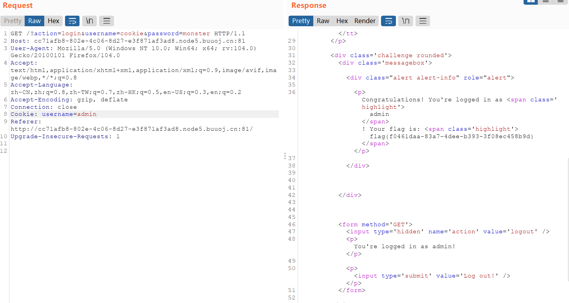Screen dimensions: 569x303
Task: Open Response panel hamburger menu
Action: point(423,21)
